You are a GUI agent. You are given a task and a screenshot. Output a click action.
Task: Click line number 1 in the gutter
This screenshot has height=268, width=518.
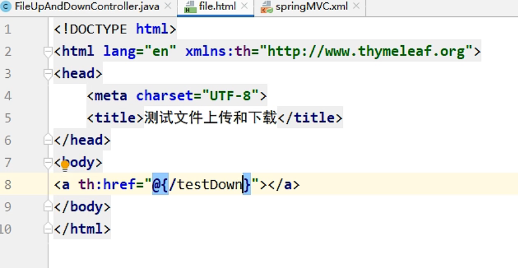click(8, 30)
